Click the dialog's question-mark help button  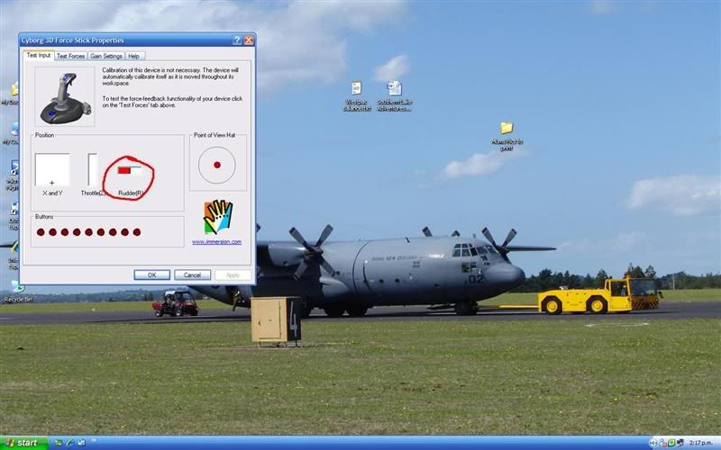pyautogui.click(x=237, y=40)
